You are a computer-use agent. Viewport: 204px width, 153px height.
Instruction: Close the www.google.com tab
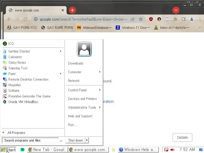click(x=63, y=10)
